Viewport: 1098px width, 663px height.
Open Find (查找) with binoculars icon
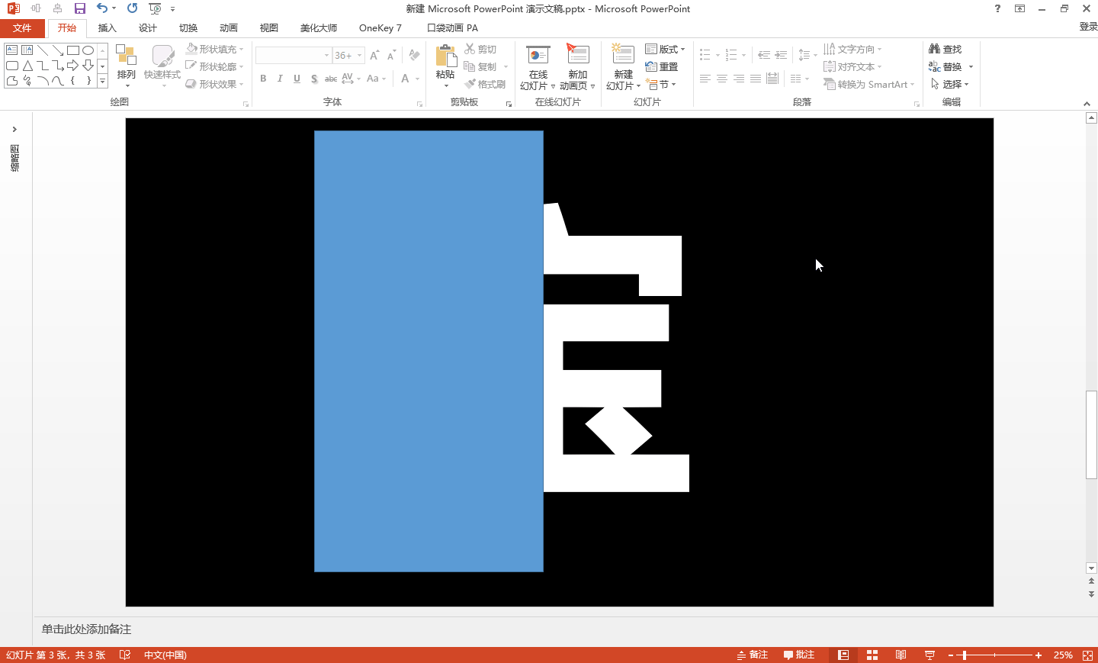tap(945, 49)
